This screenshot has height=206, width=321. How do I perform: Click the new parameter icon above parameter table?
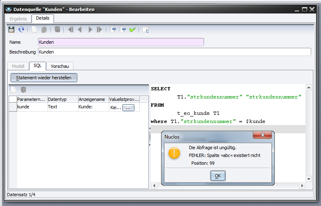click(13, 90)
